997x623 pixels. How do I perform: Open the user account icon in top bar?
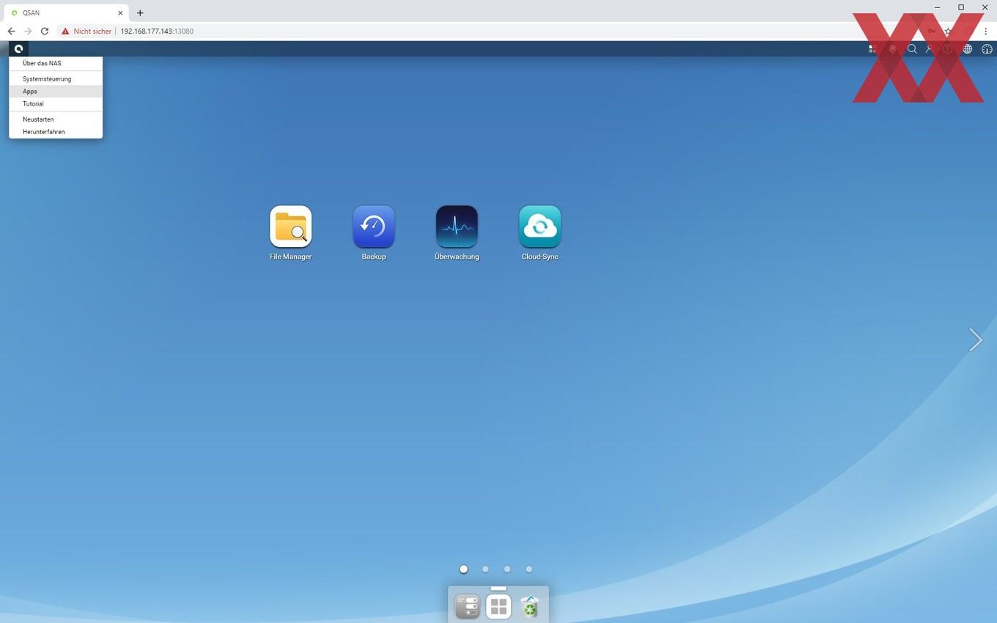pos(930,49)
